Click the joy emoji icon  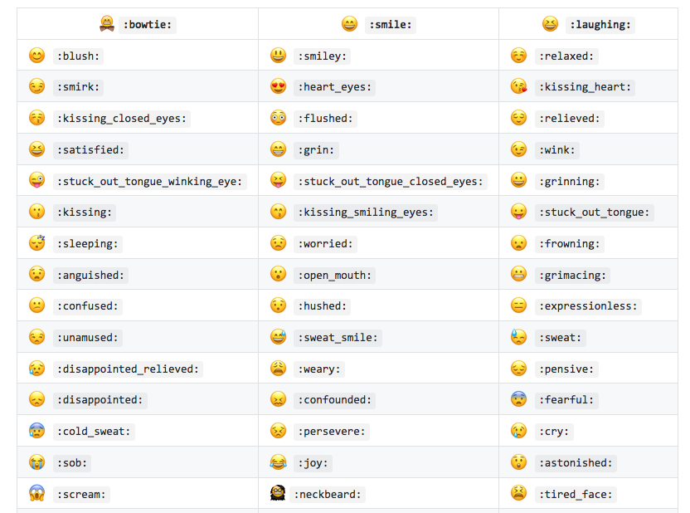pyautogui.click(x=278, y=462)
